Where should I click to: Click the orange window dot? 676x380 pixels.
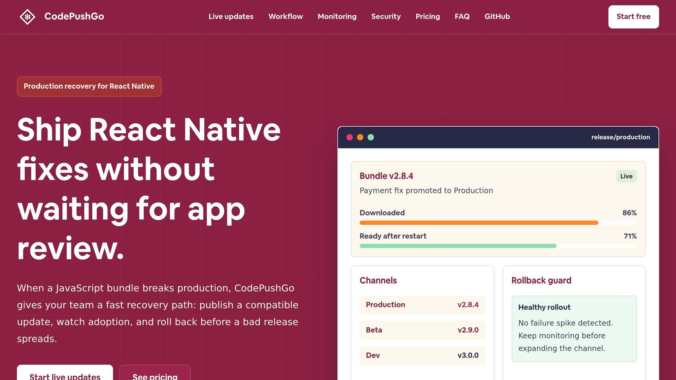point(360,137)
